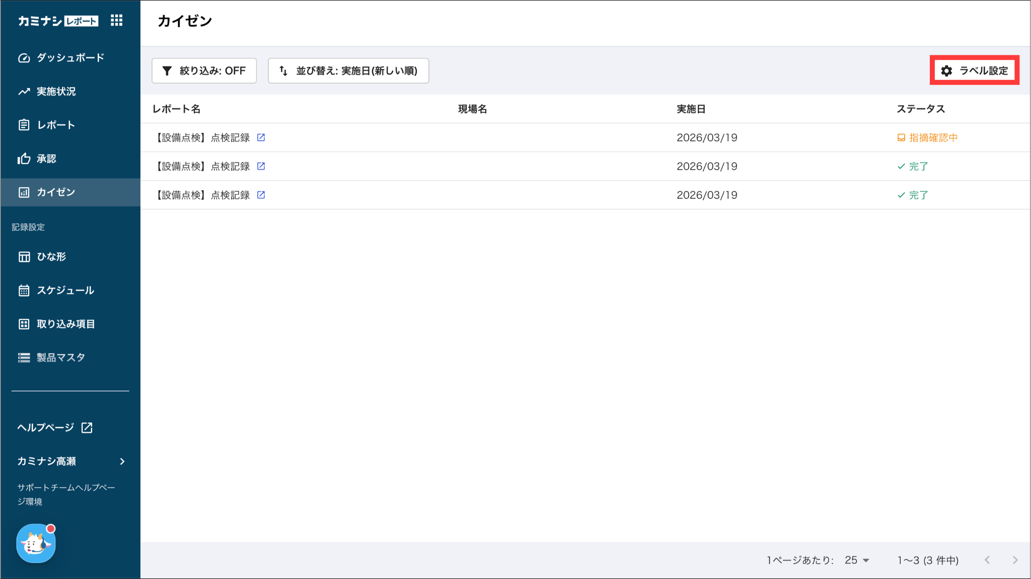Screen dimensions: 1031x579
Task: Open the app grid launcher icon
Action: coord(116,21)
